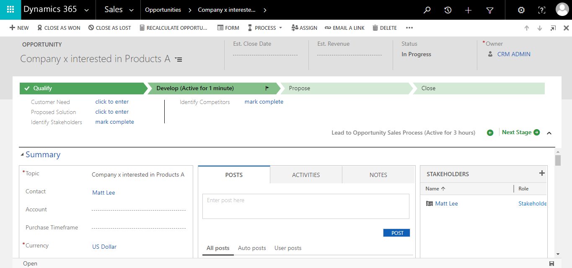
Task: Switch to the Activities tab
Action: coord(306,175)
